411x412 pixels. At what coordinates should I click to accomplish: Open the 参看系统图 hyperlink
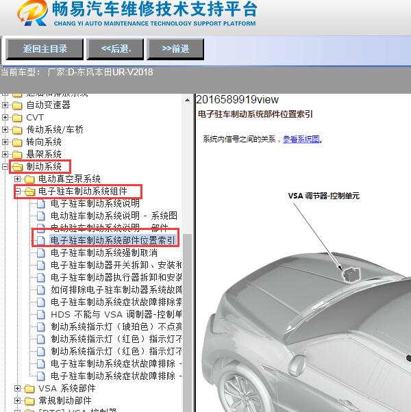(x=301, y=139)
